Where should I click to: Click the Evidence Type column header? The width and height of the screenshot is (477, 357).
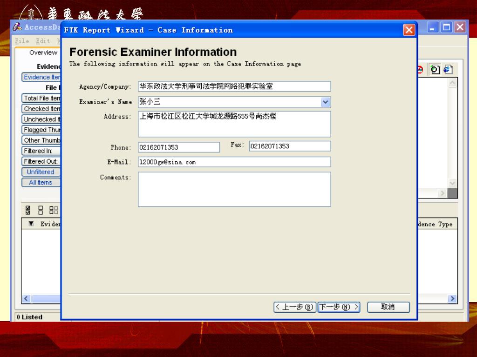[436, 224]
